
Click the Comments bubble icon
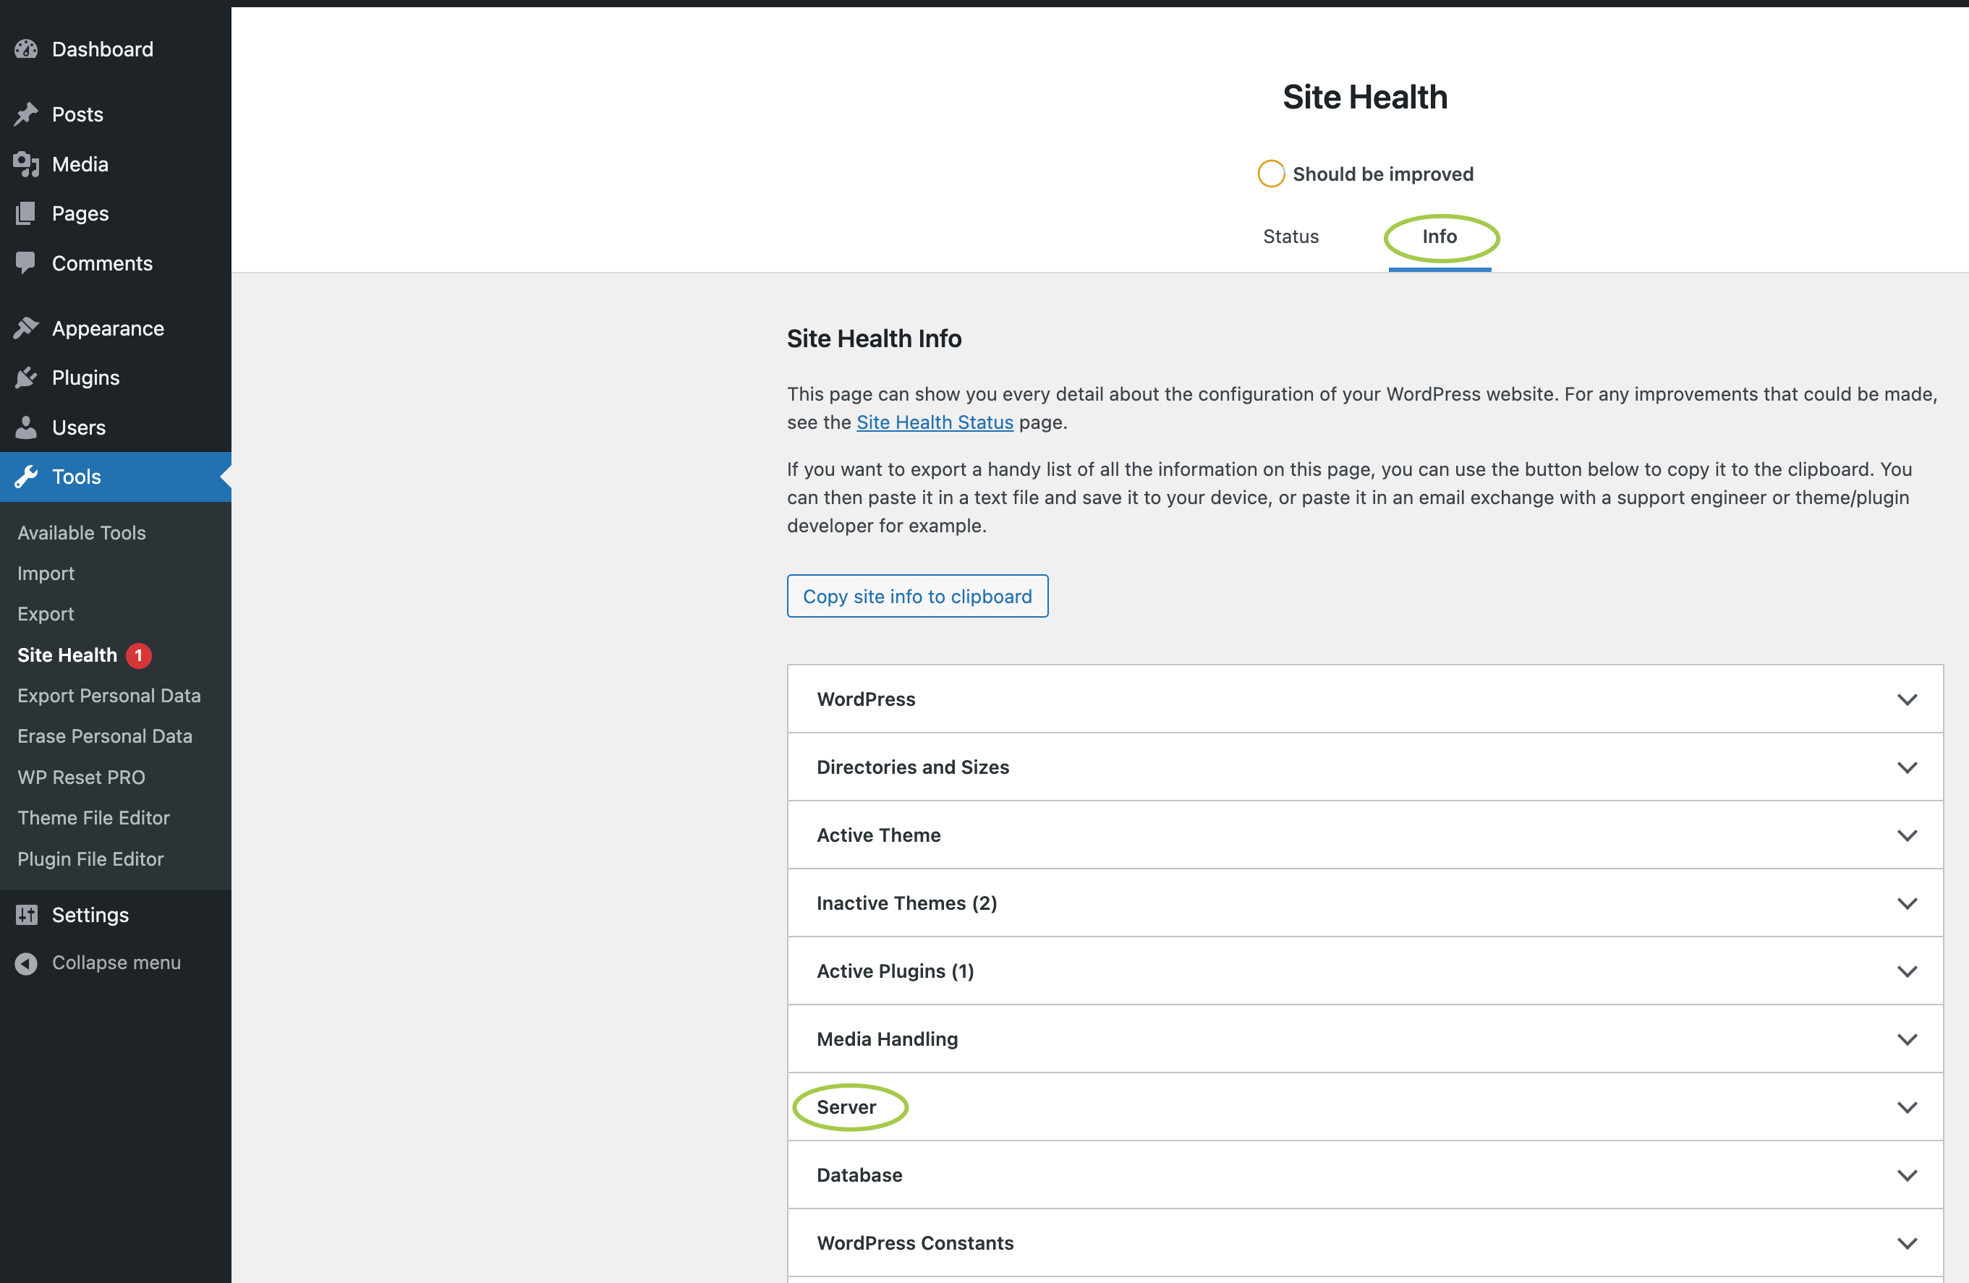tap(27, 263)
